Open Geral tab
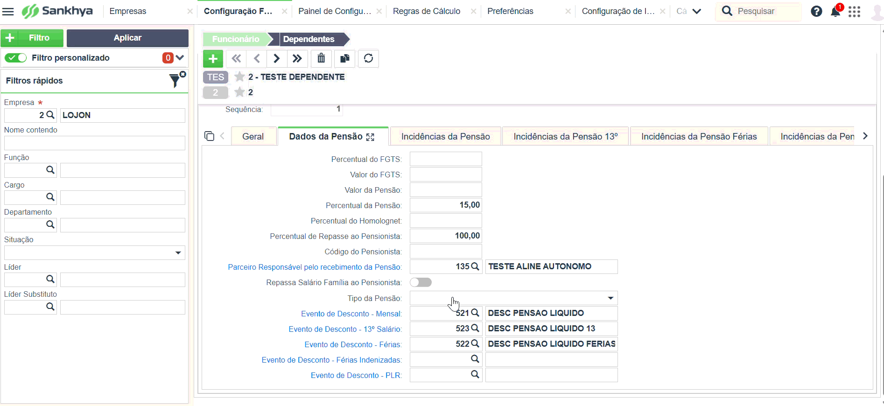 click(x=253, y=136)
